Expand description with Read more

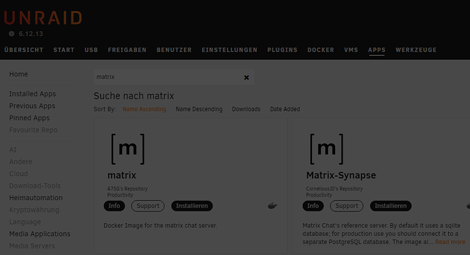tap(450, 242)
